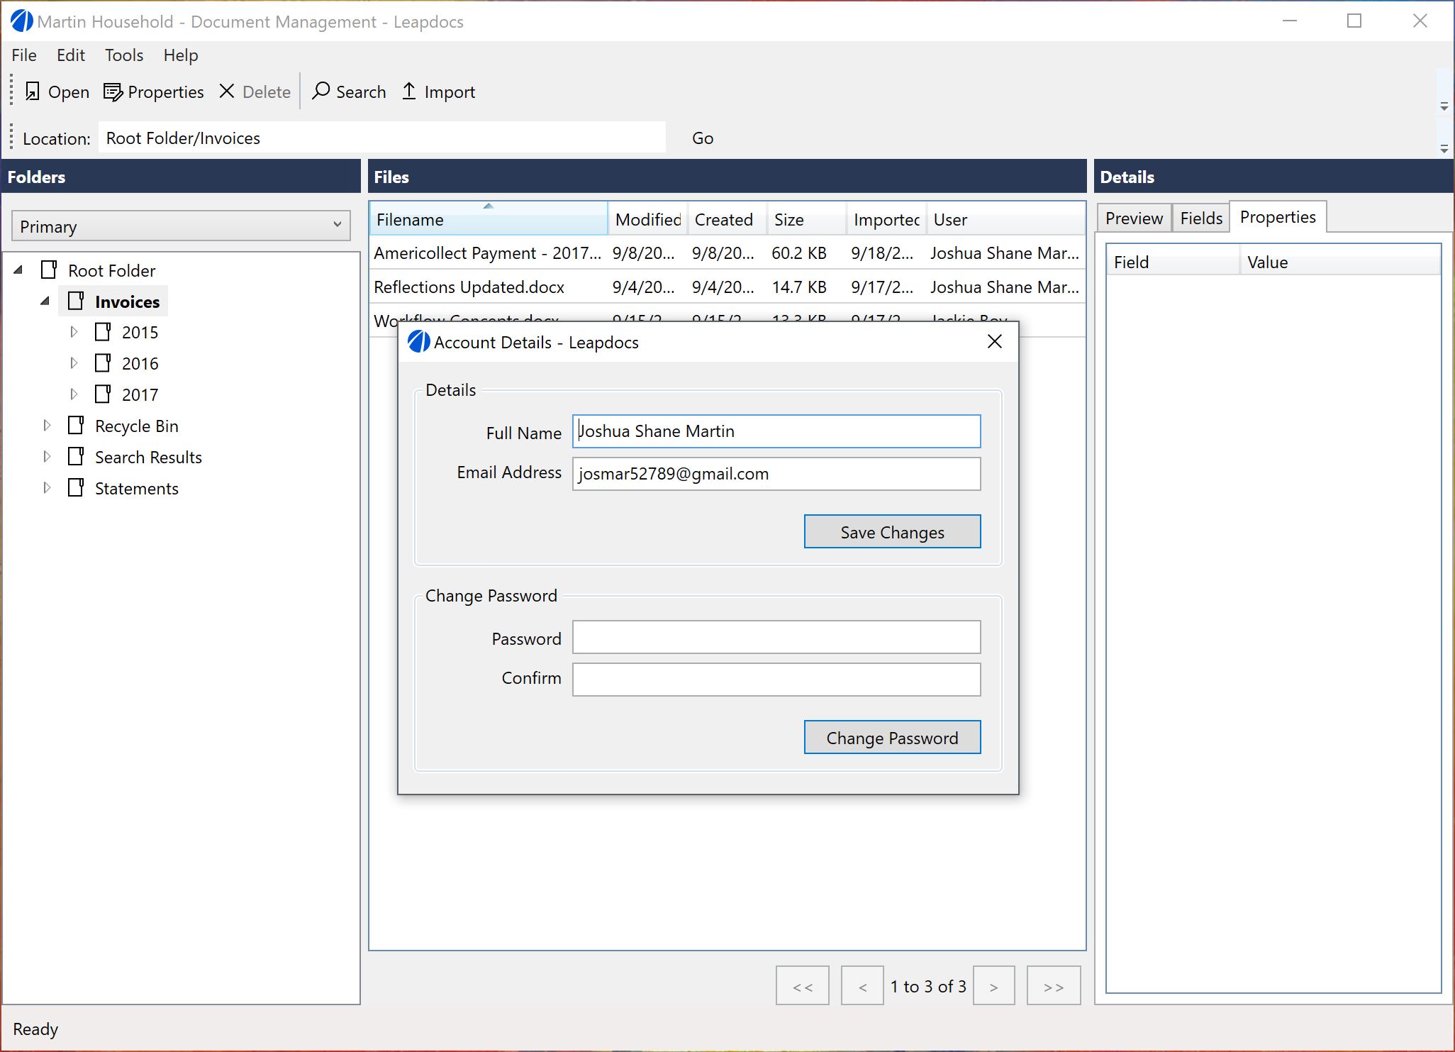The height and width of the screenshot is (1052, 1455).
Task: Select the Statements folder label
Action: point(137,488)
